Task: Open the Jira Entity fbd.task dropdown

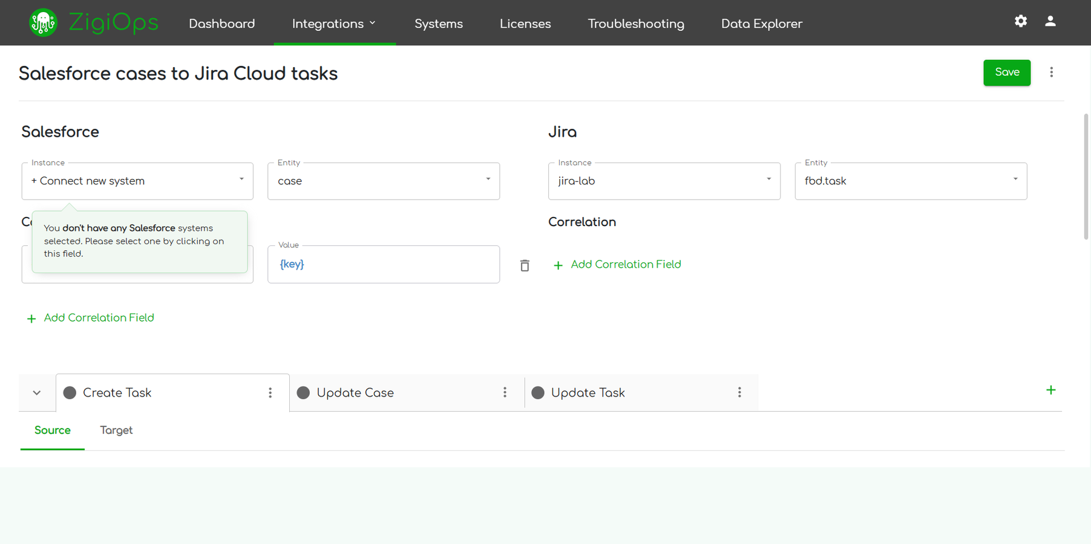Action: pos(911,181)
